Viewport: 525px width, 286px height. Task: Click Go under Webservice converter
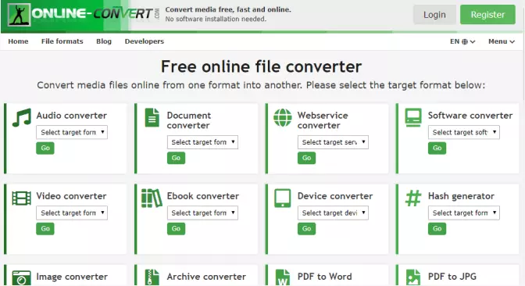(x=307, y=158)
